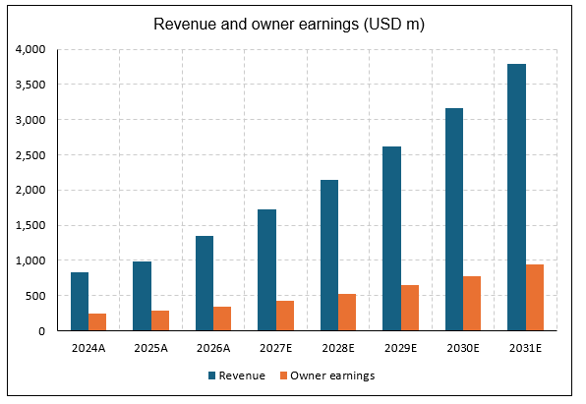Click the 2027E blue Revenue bar
Viewport: 586px width, 404px height.
266,270
